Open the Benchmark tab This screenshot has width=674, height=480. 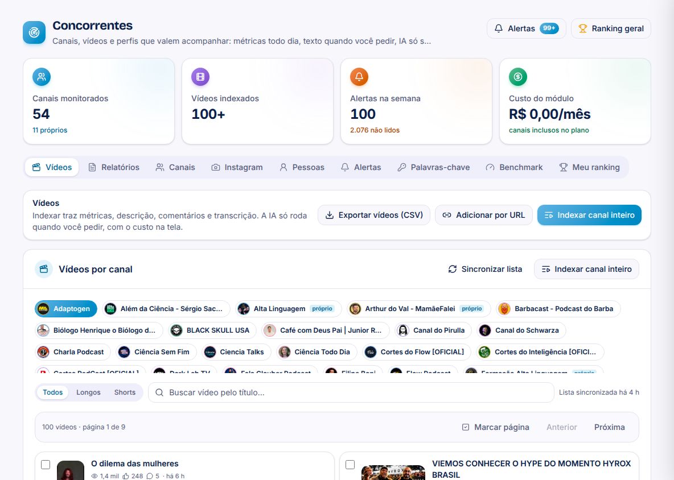[x=514, y=167]
